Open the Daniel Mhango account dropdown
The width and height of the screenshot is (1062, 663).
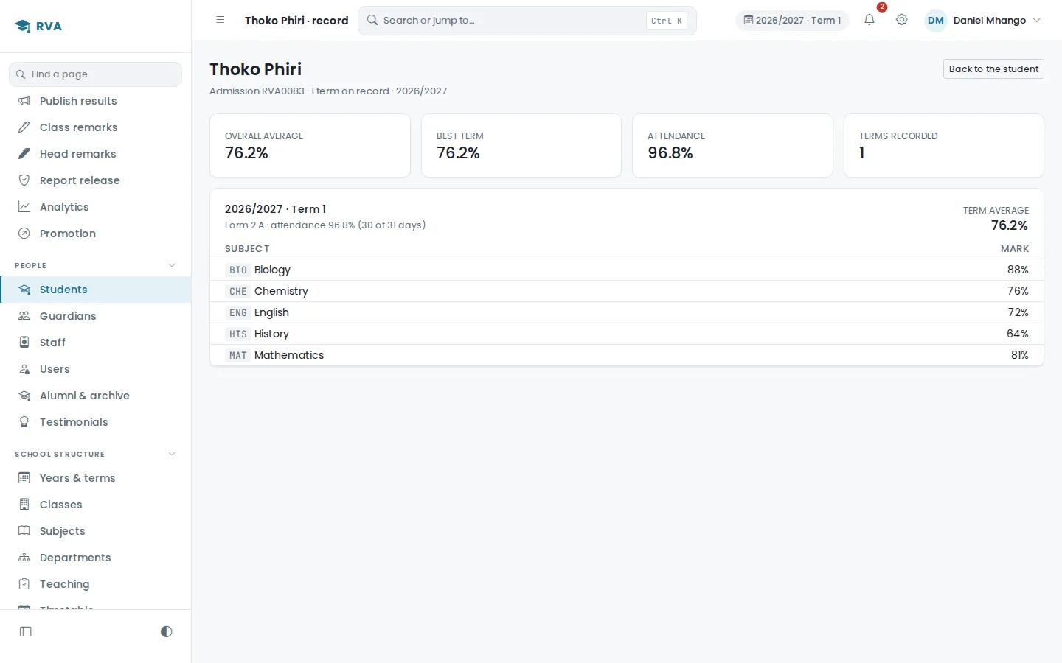984,21
